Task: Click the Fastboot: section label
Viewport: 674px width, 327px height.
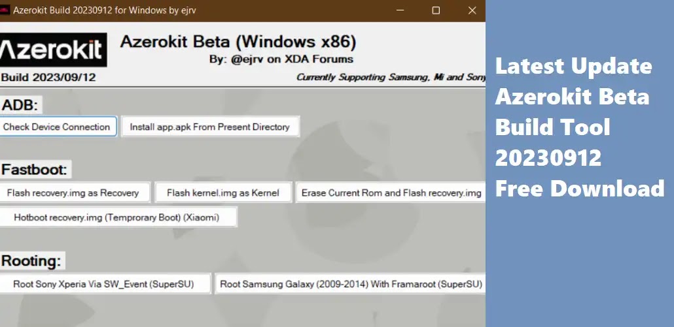Action: [x=35, y=169]
